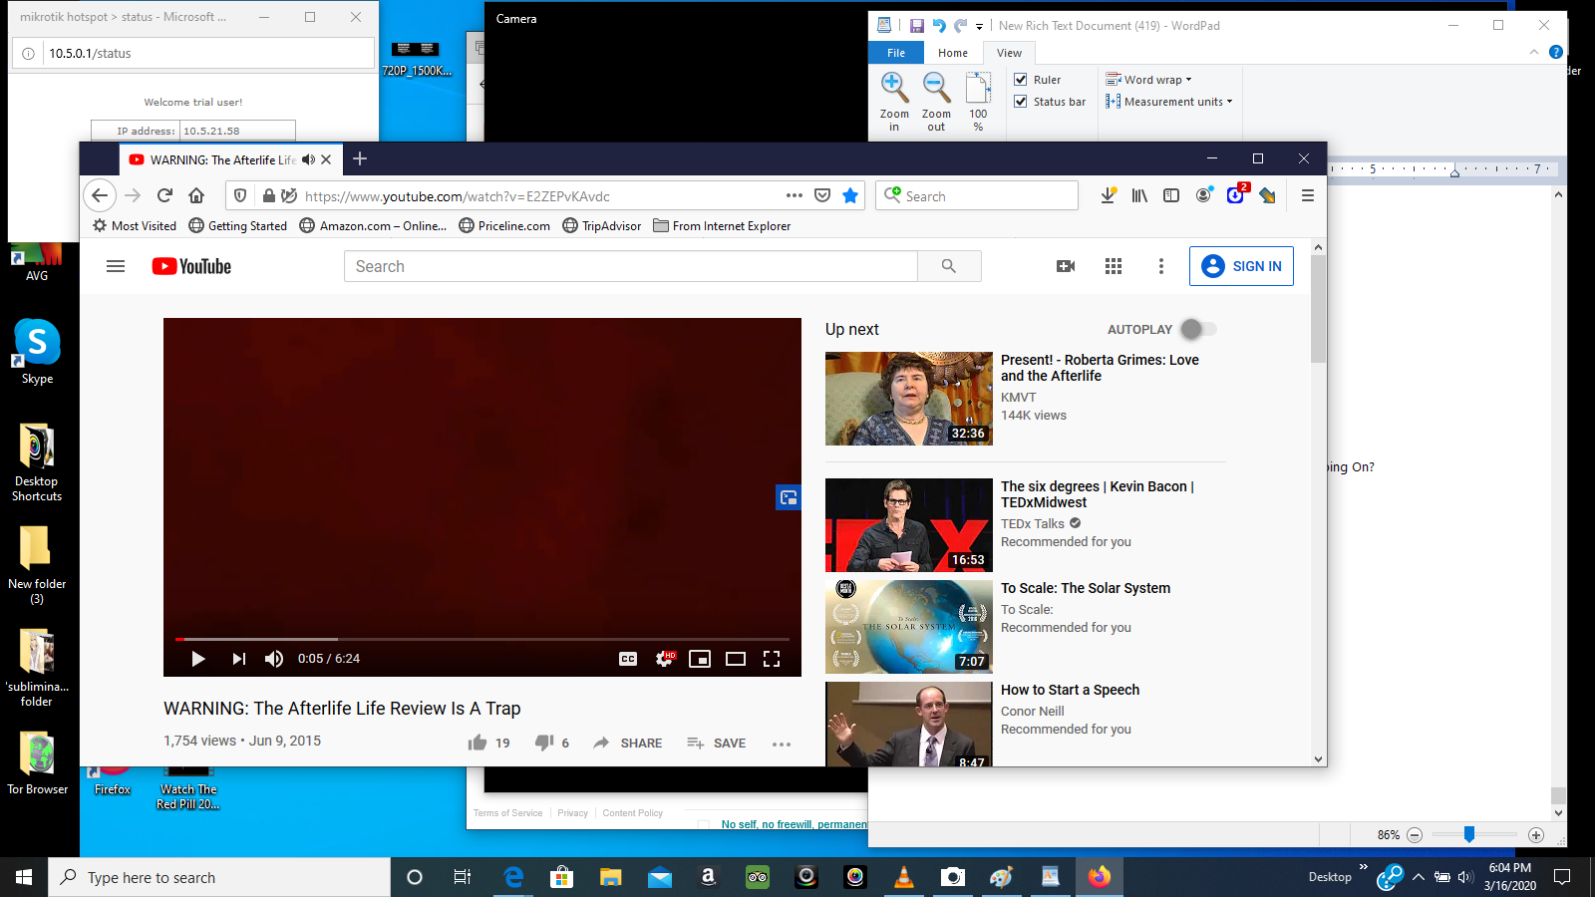Open YouTube guide hamburger menu
Viewport: 1595px width, 897px height.
[116, 266]
